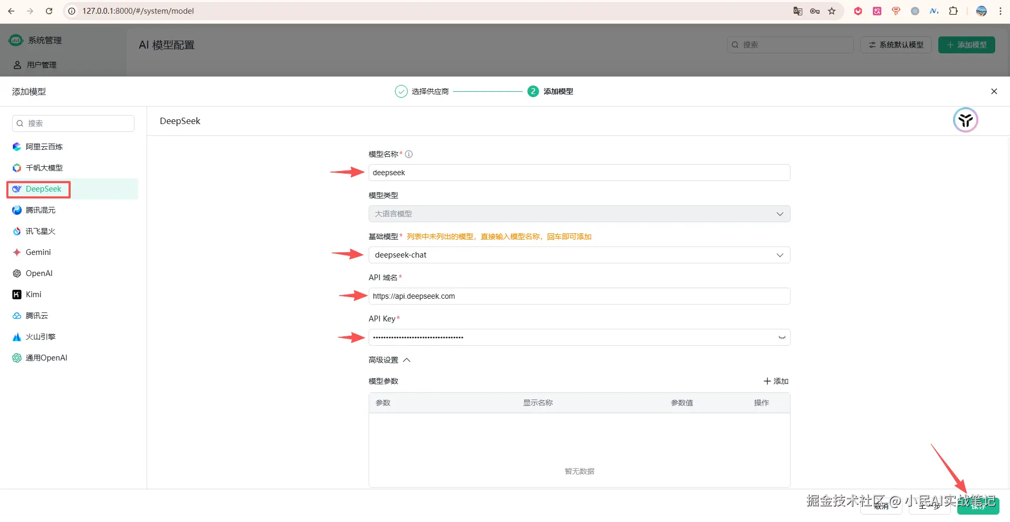
Task: Click the browser address bar URL
Action: 138,11
